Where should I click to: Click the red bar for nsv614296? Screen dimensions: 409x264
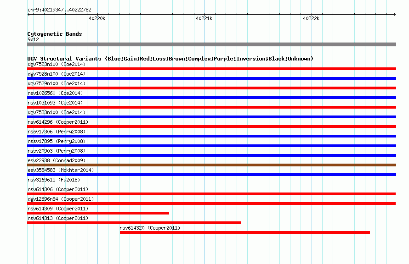pos(211,126)
